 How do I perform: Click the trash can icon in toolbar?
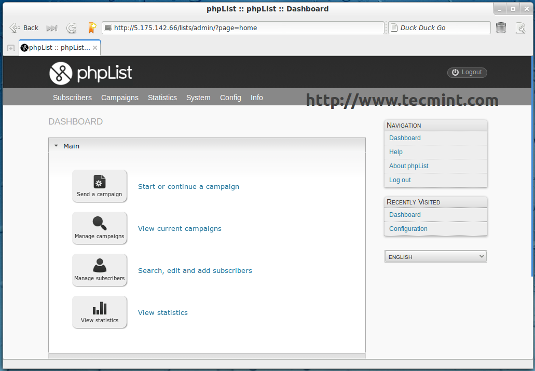501,28
